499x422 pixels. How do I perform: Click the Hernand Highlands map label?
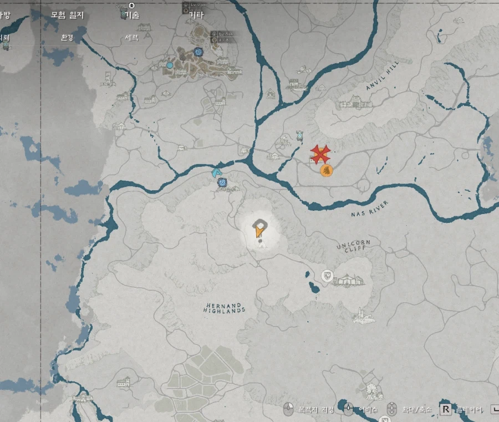point(225,308)
